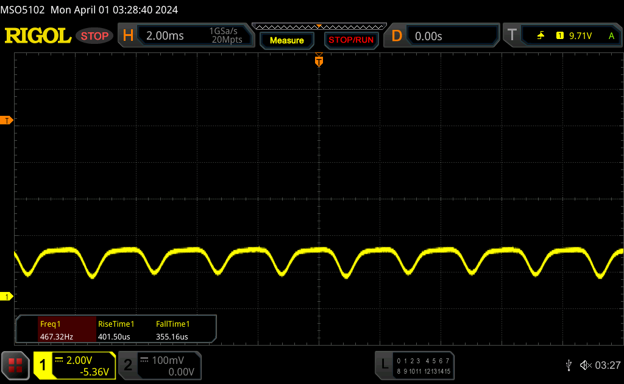Open the function navigation grid icon
The image size is (624, 384).
pyautogui.click(x=15, y=365)
